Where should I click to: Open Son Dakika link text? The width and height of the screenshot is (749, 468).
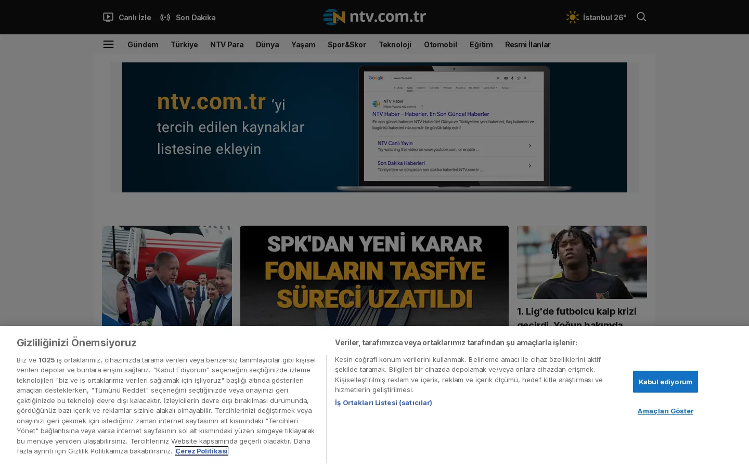click(196, 18)
